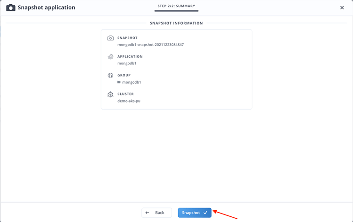Image resolution: width=353 pixels, height=222 pixels.
Task: Click the camera icon in dialog header
Action: (10, 8)
